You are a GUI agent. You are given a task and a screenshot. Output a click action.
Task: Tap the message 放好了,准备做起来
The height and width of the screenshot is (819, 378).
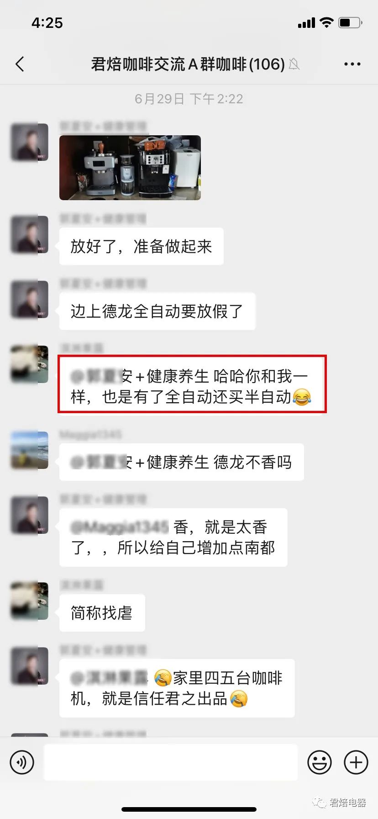[x=142, y=246]
